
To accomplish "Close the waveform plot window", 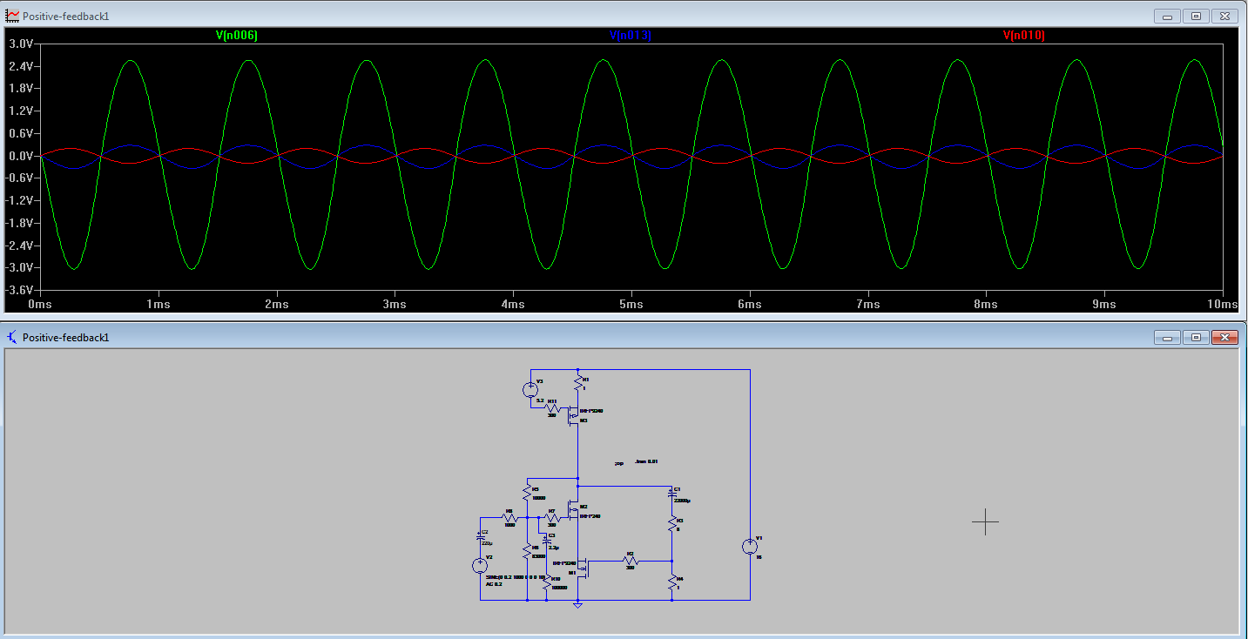I will tap(1224, 16).
